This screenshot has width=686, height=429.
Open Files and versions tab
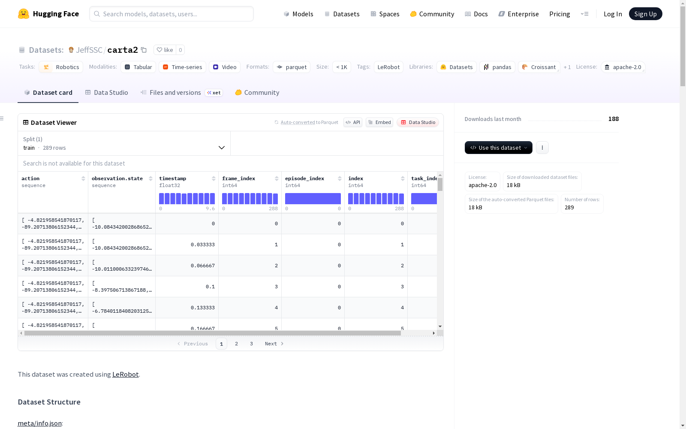coord(181,93)
